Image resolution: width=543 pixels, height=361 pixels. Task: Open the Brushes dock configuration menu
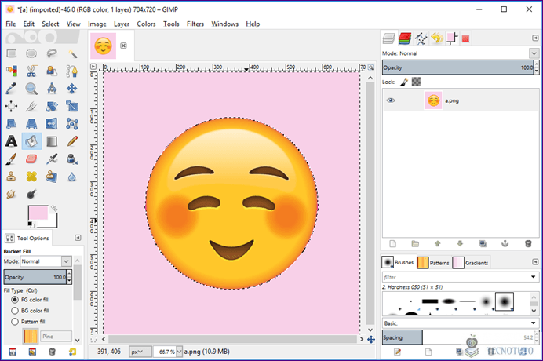(535, 262)
